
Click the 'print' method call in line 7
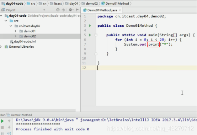click(x=154, y=44)
